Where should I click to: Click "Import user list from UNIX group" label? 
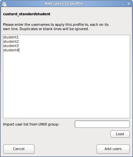pos(31,124)
